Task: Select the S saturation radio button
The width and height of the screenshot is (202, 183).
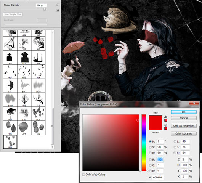Action: click(x=150, y=147)
